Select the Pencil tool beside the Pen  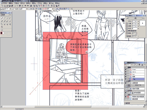point(5,18)
